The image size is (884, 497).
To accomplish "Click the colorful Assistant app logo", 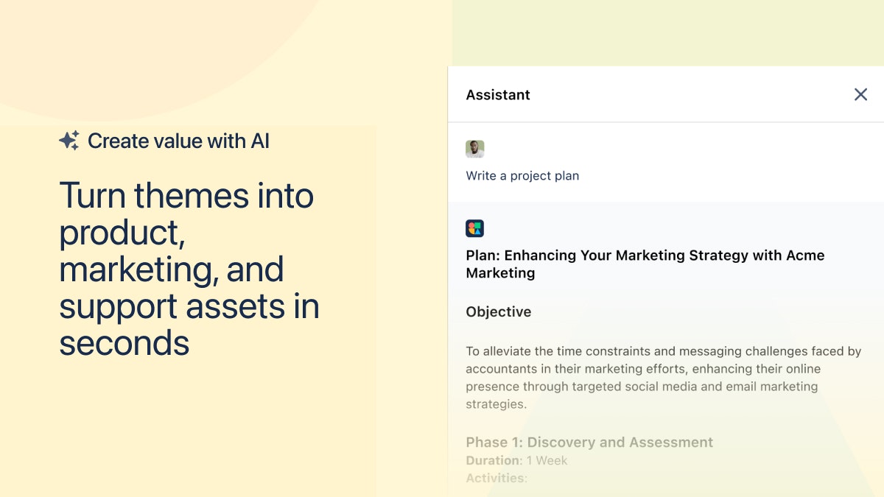I will (x=475, y=228).
